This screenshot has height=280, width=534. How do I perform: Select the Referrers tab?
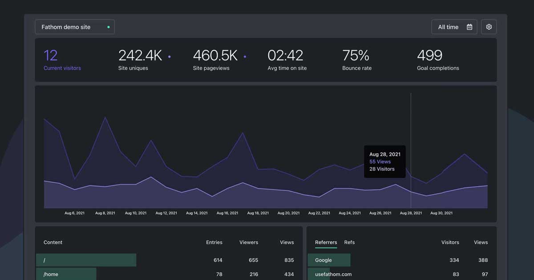click(x=326, y=242)
